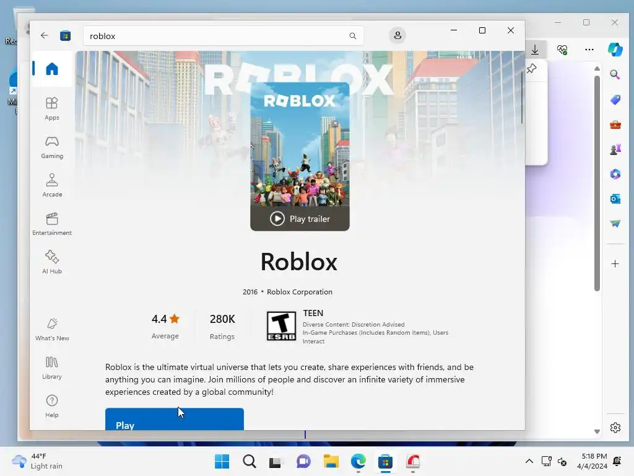The width and height of the screenshot is (634, 476).
Task: Open the Arcade section
Action: tap(52, 185)
